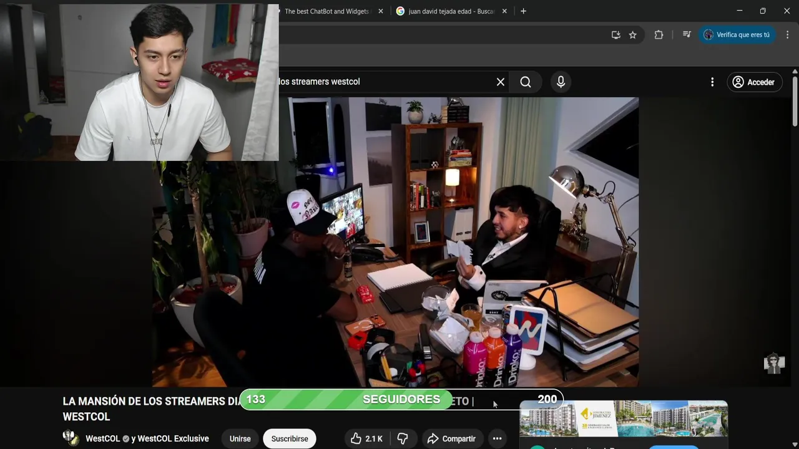Image resolution: width=799 pixels, height=449 pixels.
Task: Click the page vertical scrollbar thumb
Action: pos(795,101)
